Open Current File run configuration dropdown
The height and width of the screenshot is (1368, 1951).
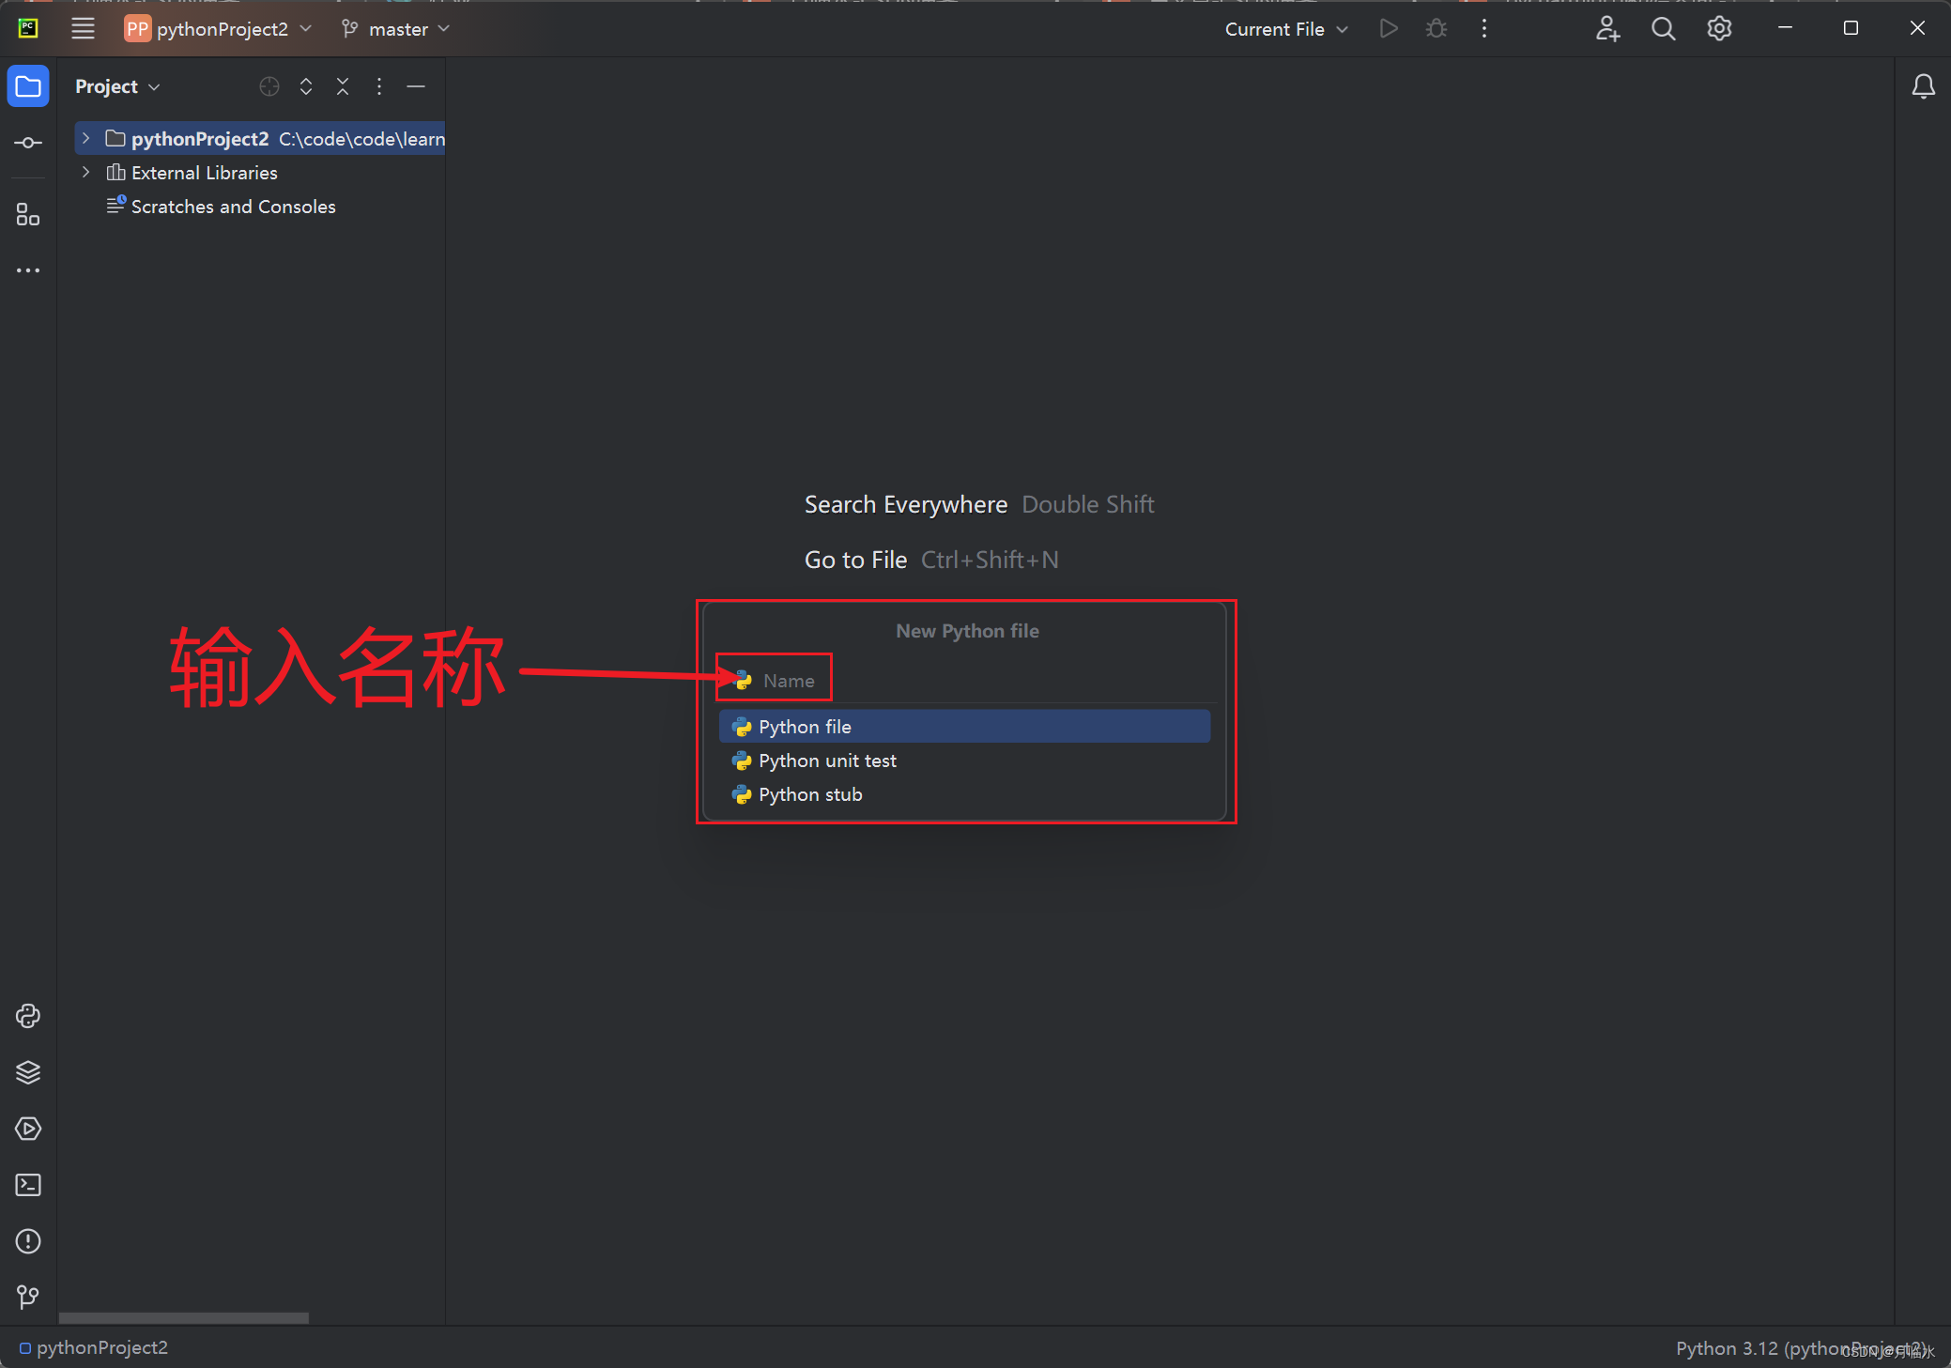click(1285, 29)
